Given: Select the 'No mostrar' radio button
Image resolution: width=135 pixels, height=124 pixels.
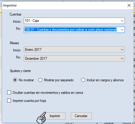Looking at the screenshot, I should click(15, 80).
